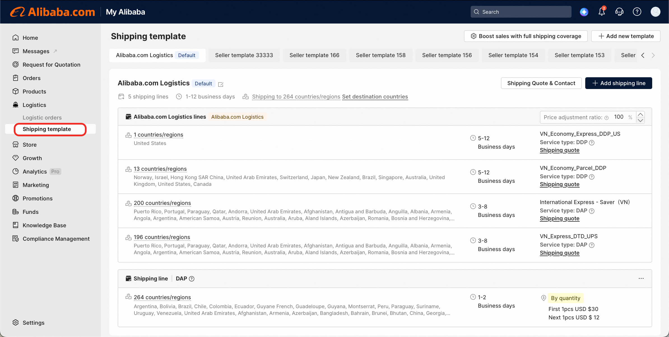The width and height of the screenshot is (669, 337).
Task: Click help icon beside VN_Economy_Express_DDP_US service type
Action: pos(592,143)
